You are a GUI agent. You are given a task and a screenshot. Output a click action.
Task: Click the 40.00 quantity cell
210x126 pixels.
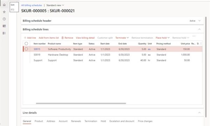pos(143,60)
